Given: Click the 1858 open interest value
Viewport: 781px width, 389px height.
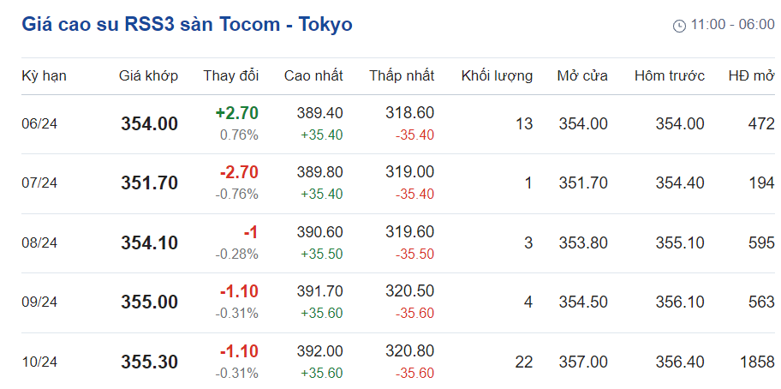Looking at the screenshot, I should click(757, 362).
